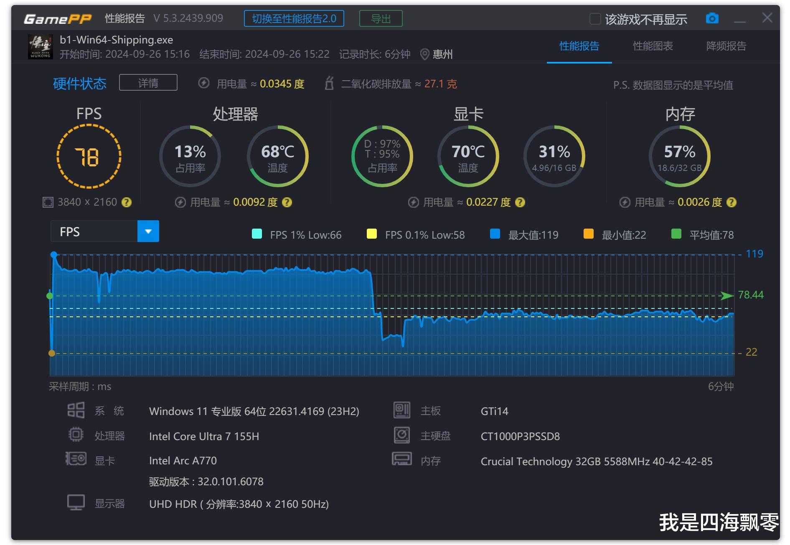
Task: Click the location pin icon beside 惠州
Action: point(424,54)
